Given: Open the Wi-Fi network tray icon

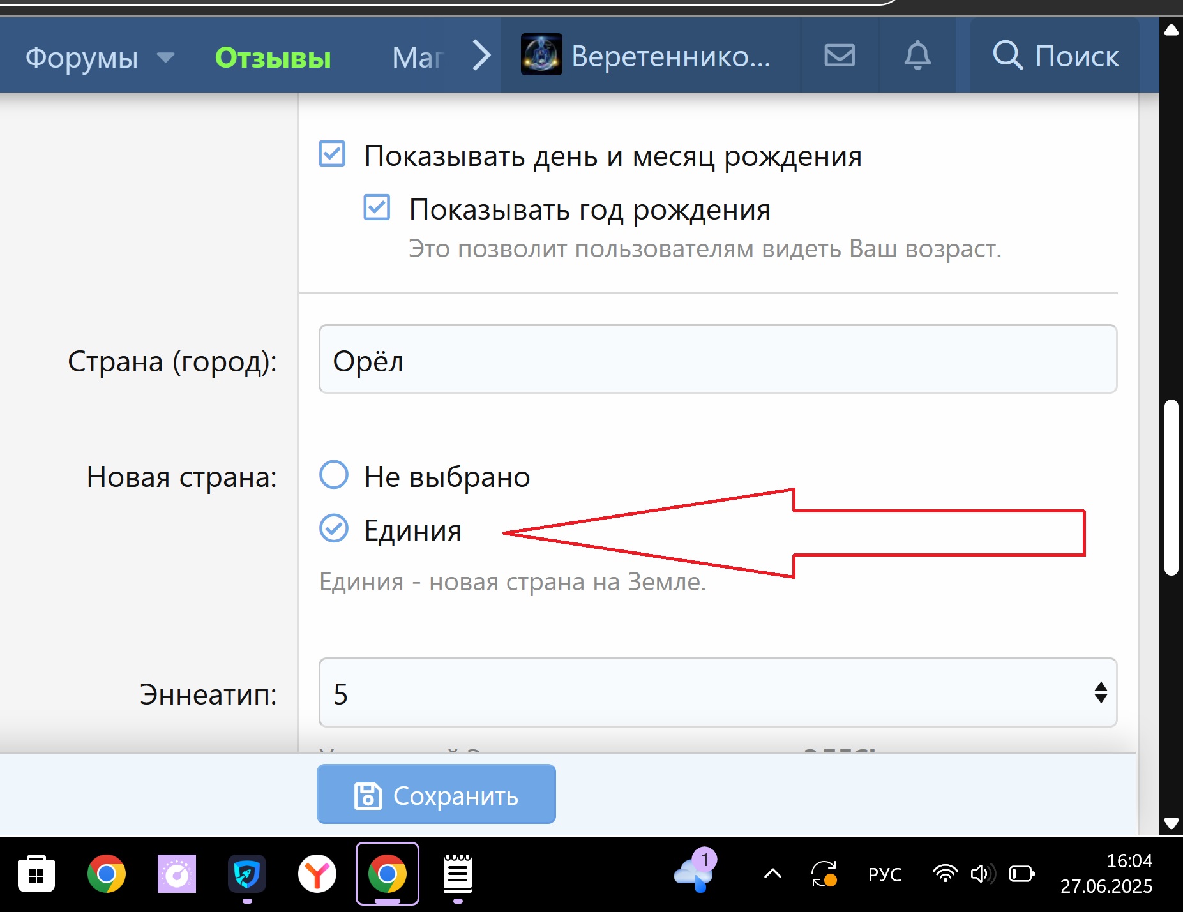Looking at the screenshot, I should (944, 873).
